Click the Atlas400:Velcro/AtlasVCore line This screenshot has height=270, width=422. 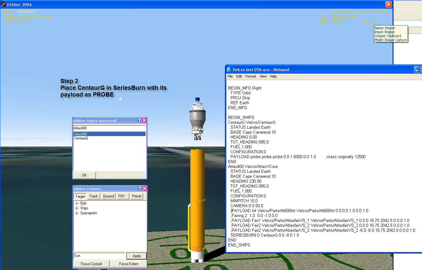coord(253,166)
